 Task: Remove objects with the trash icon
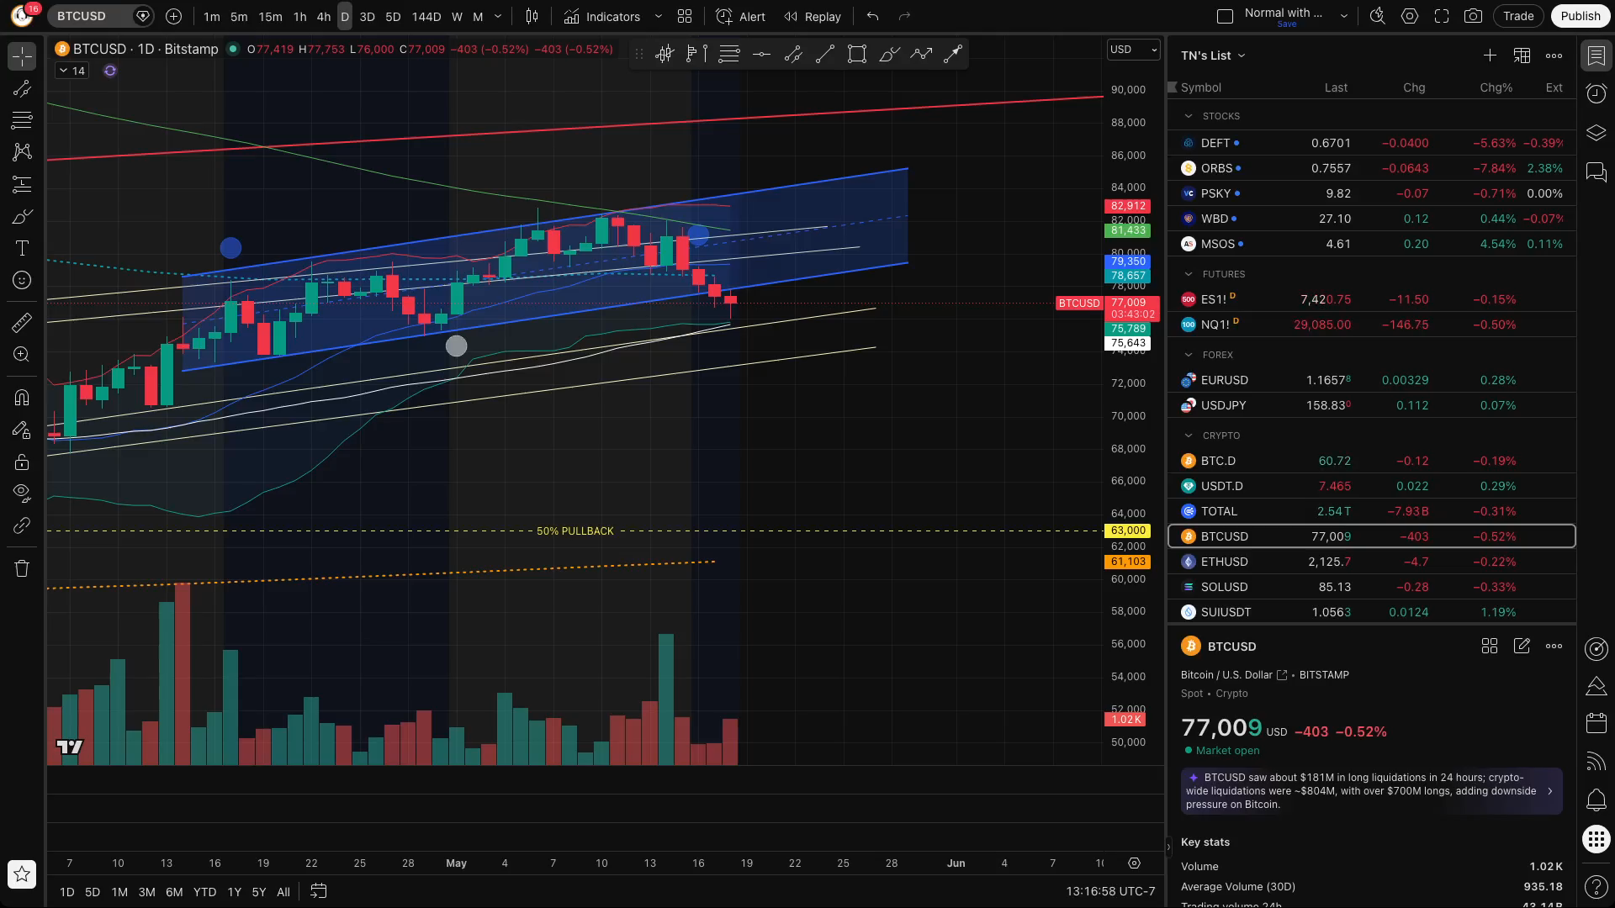(22, 568)
